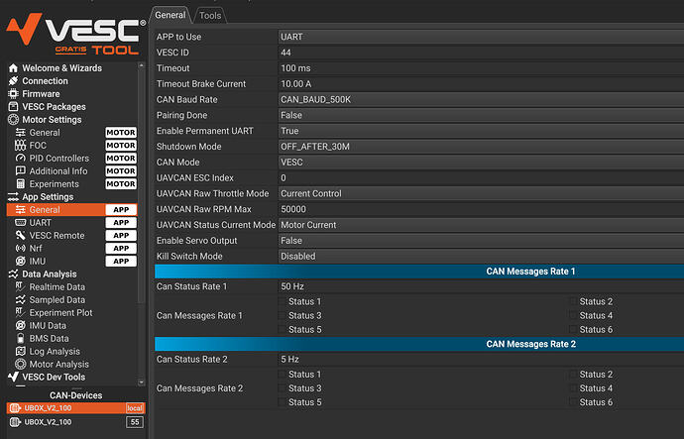Viewport: 684px width, 439px height.
Task: Open Firmware page in sidebar
Action: [x=41, y=94]
